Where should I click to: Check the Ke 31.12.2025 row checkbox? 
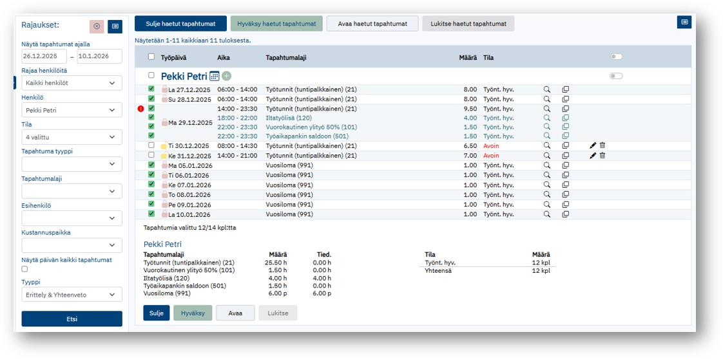[151, 155]
